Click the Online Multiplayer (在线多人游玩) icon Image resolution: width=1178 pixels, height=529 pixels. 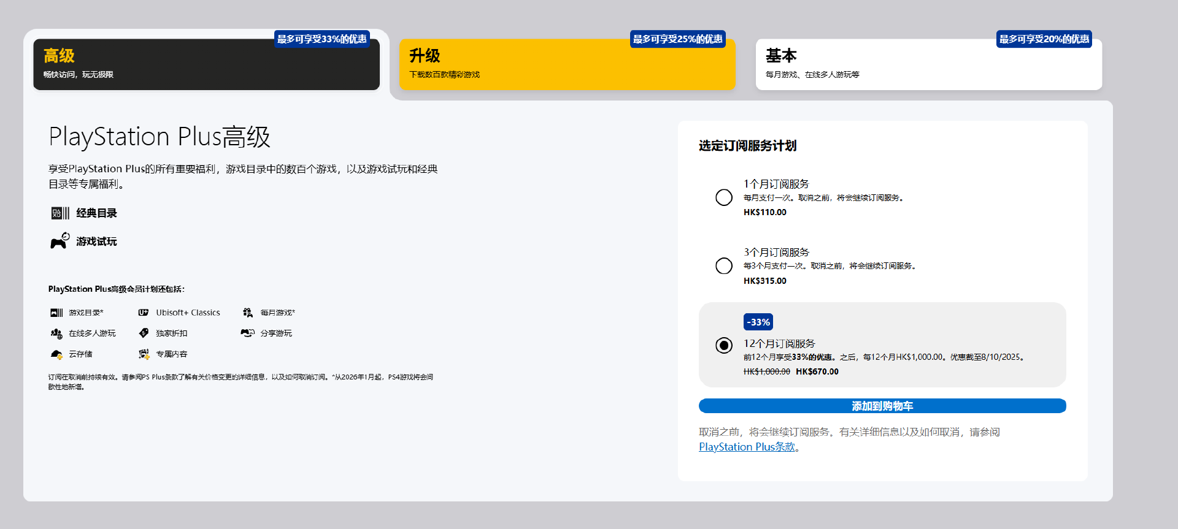click(x=56, y=333)
